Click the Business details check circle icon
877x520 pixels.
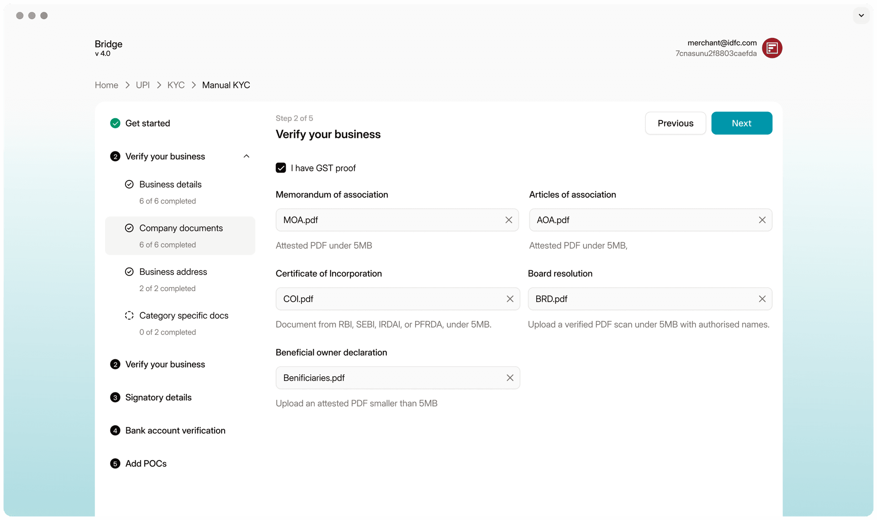(x=129, y=184)
